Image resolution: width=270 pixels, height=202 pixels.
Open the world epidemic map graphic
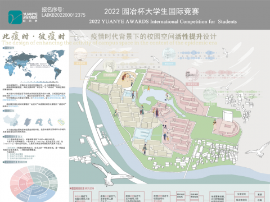[x=34, y=65]
